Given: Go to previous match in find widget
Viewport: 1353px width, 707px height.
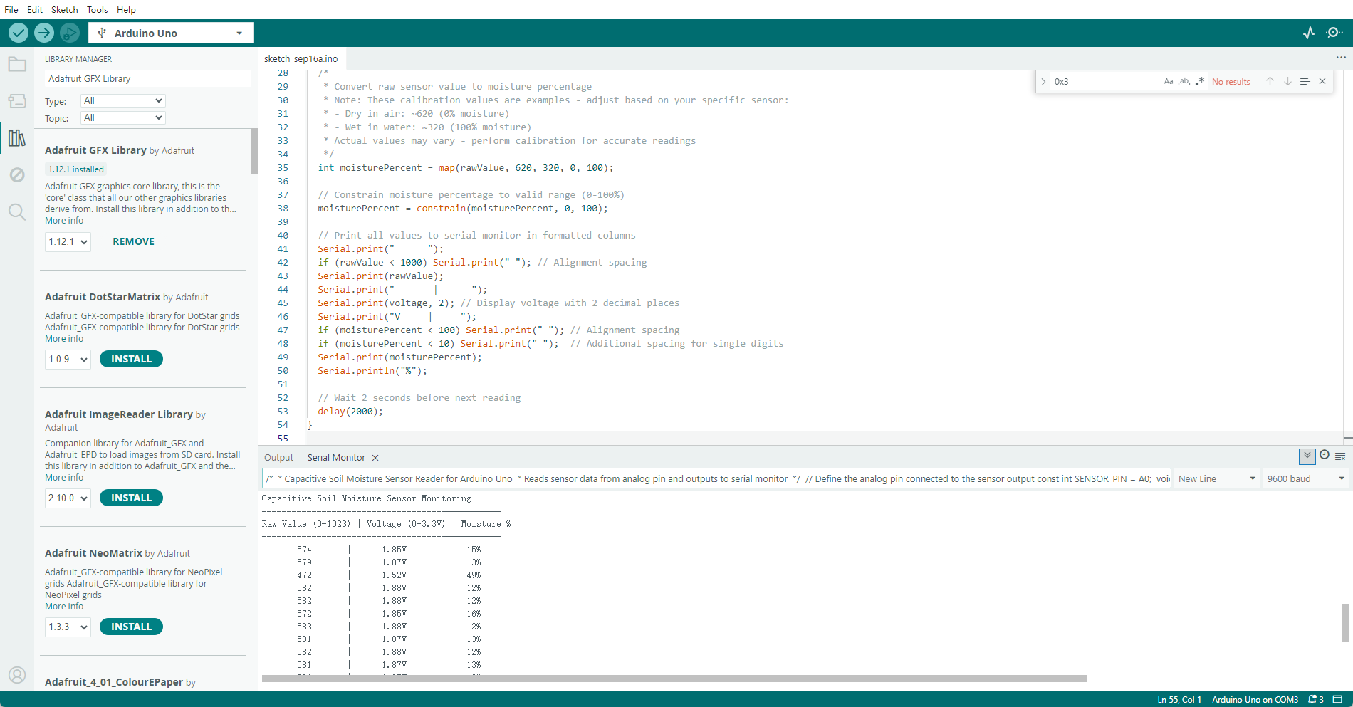Looking at the screenshot, I should coord(1270,81).
